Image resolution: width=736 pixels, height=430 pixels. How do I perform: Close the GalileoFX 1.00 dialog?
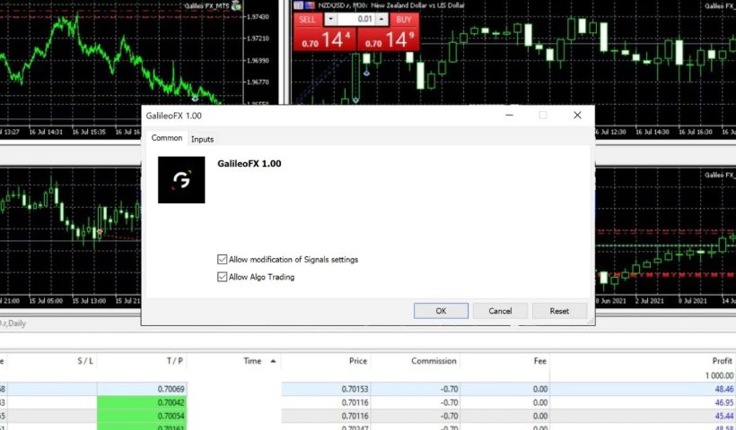coord(577,116)
